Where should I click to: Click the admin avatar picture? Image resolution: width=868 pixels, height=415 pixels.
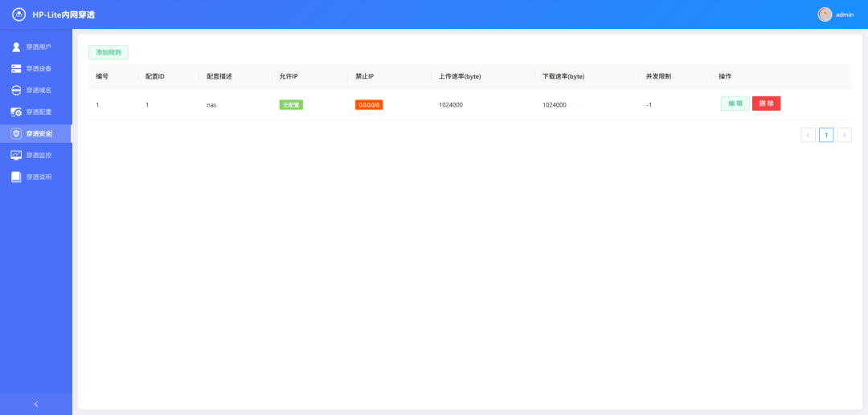pyautogui.click(x=825, y=14)
